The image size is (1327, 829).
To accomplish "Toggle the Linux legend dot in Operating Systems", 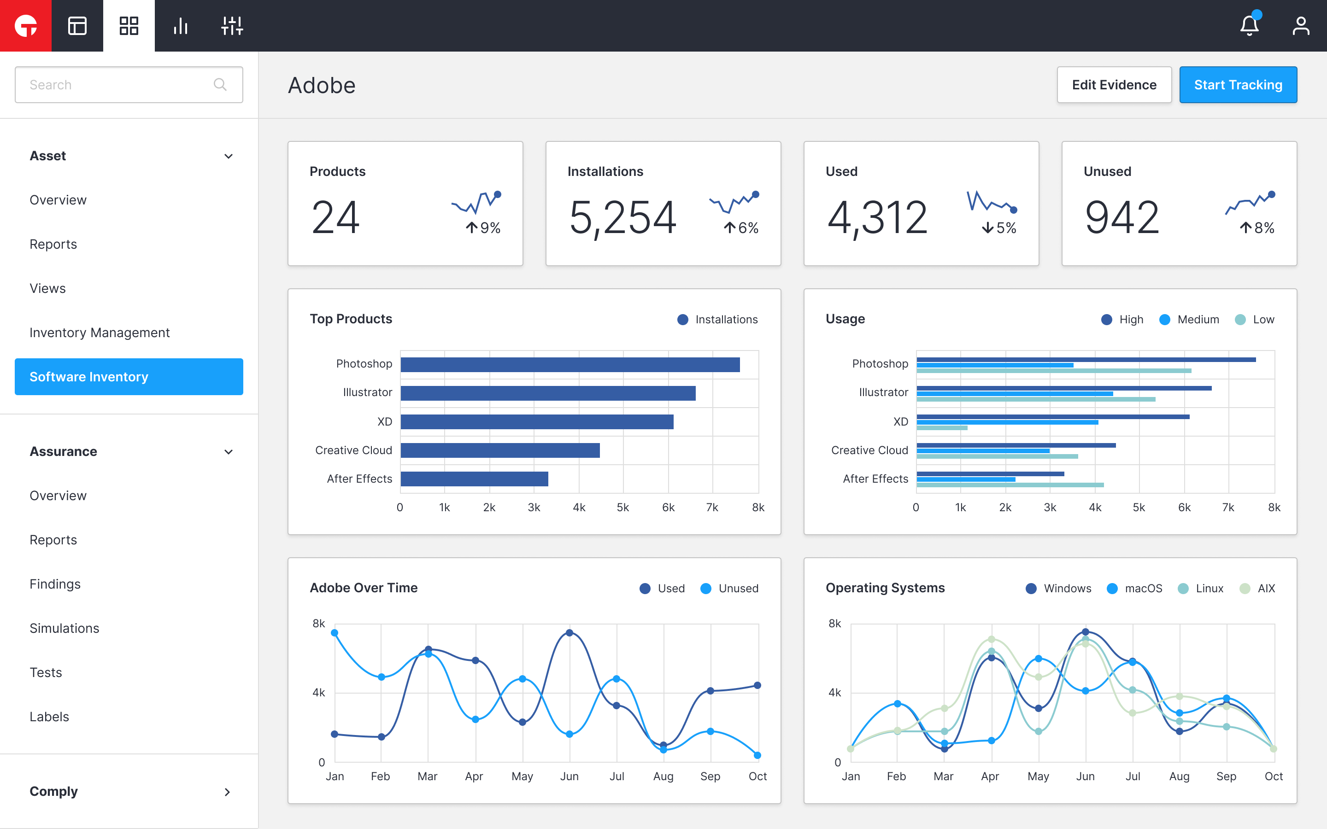I will point(1183,588).
